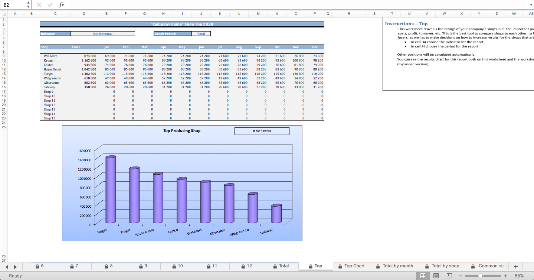Open the sheet tab 9
The image size is (534, 280).
click(143, 266)
